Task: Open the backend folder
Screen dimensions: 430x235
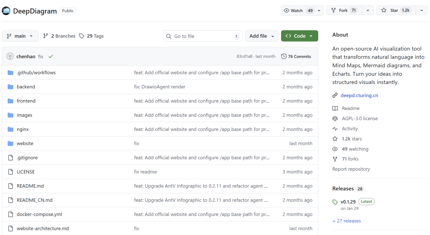Action: (26, 87)
